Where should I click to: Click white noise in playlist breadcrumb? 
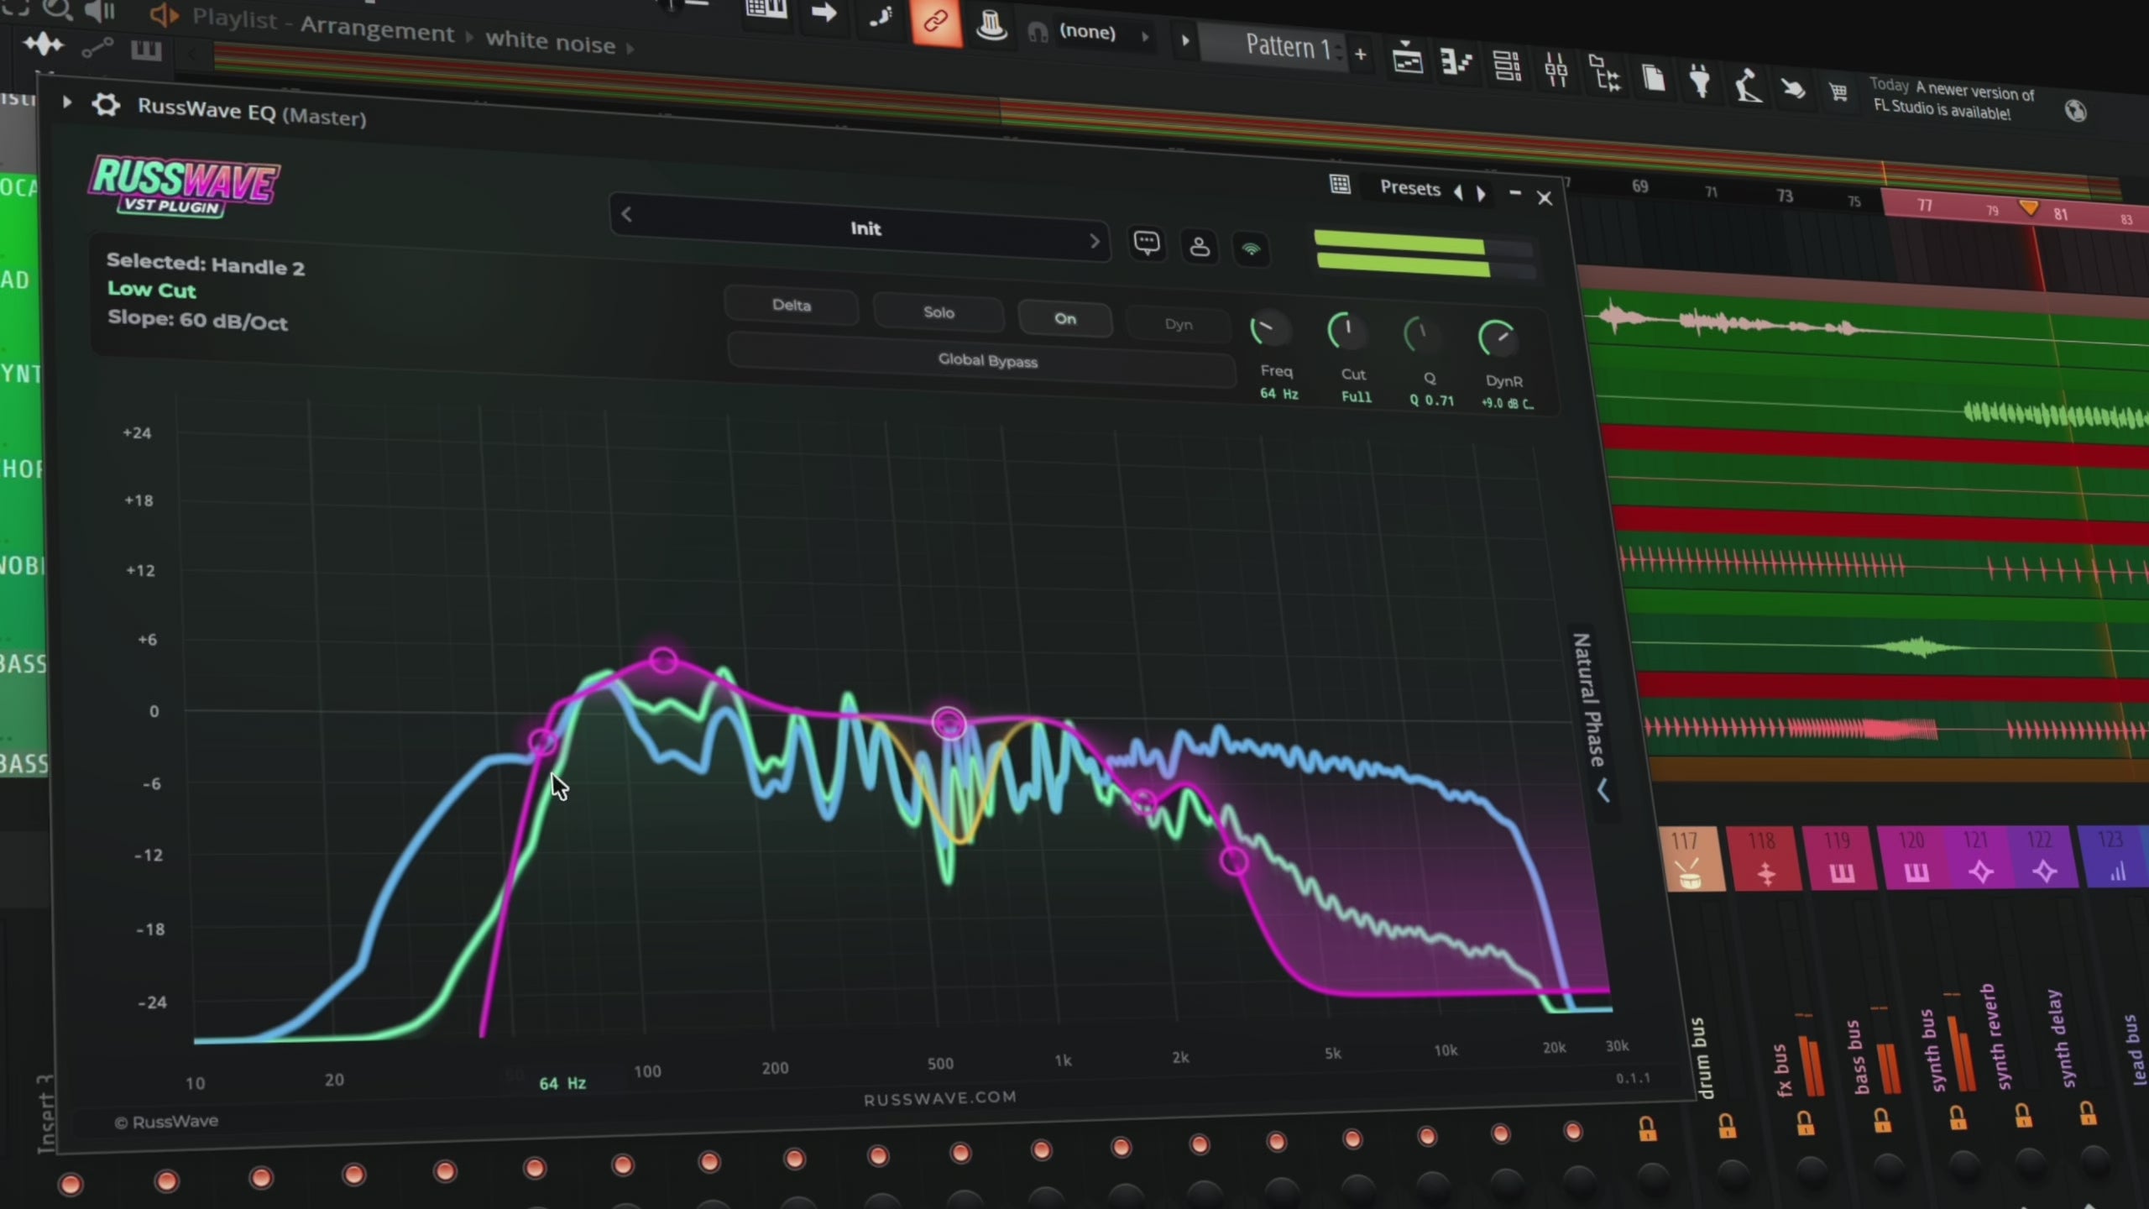tap(550, 42)
